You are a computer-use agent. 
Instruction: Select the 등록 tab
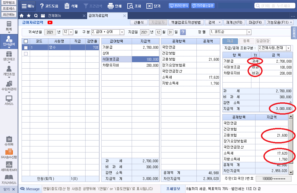(246, 41)
